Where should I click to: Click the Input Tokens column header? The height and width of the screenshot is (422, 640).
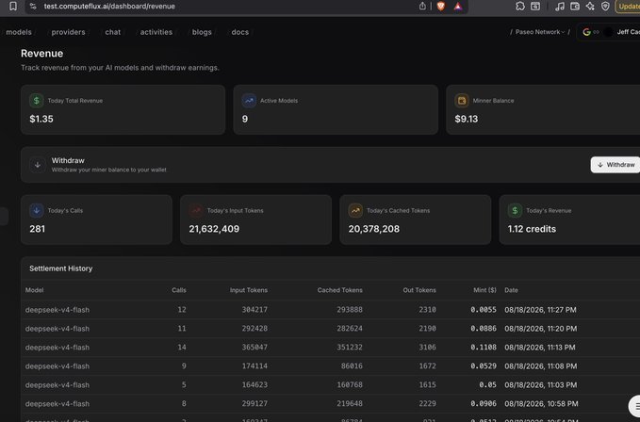[x=249, y=290]
